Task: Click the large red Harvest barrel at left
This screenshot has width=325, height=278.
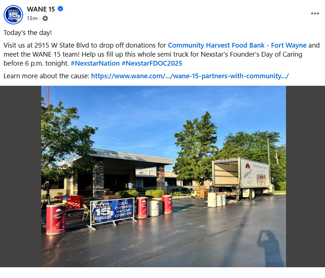Action: coord(56,219)
